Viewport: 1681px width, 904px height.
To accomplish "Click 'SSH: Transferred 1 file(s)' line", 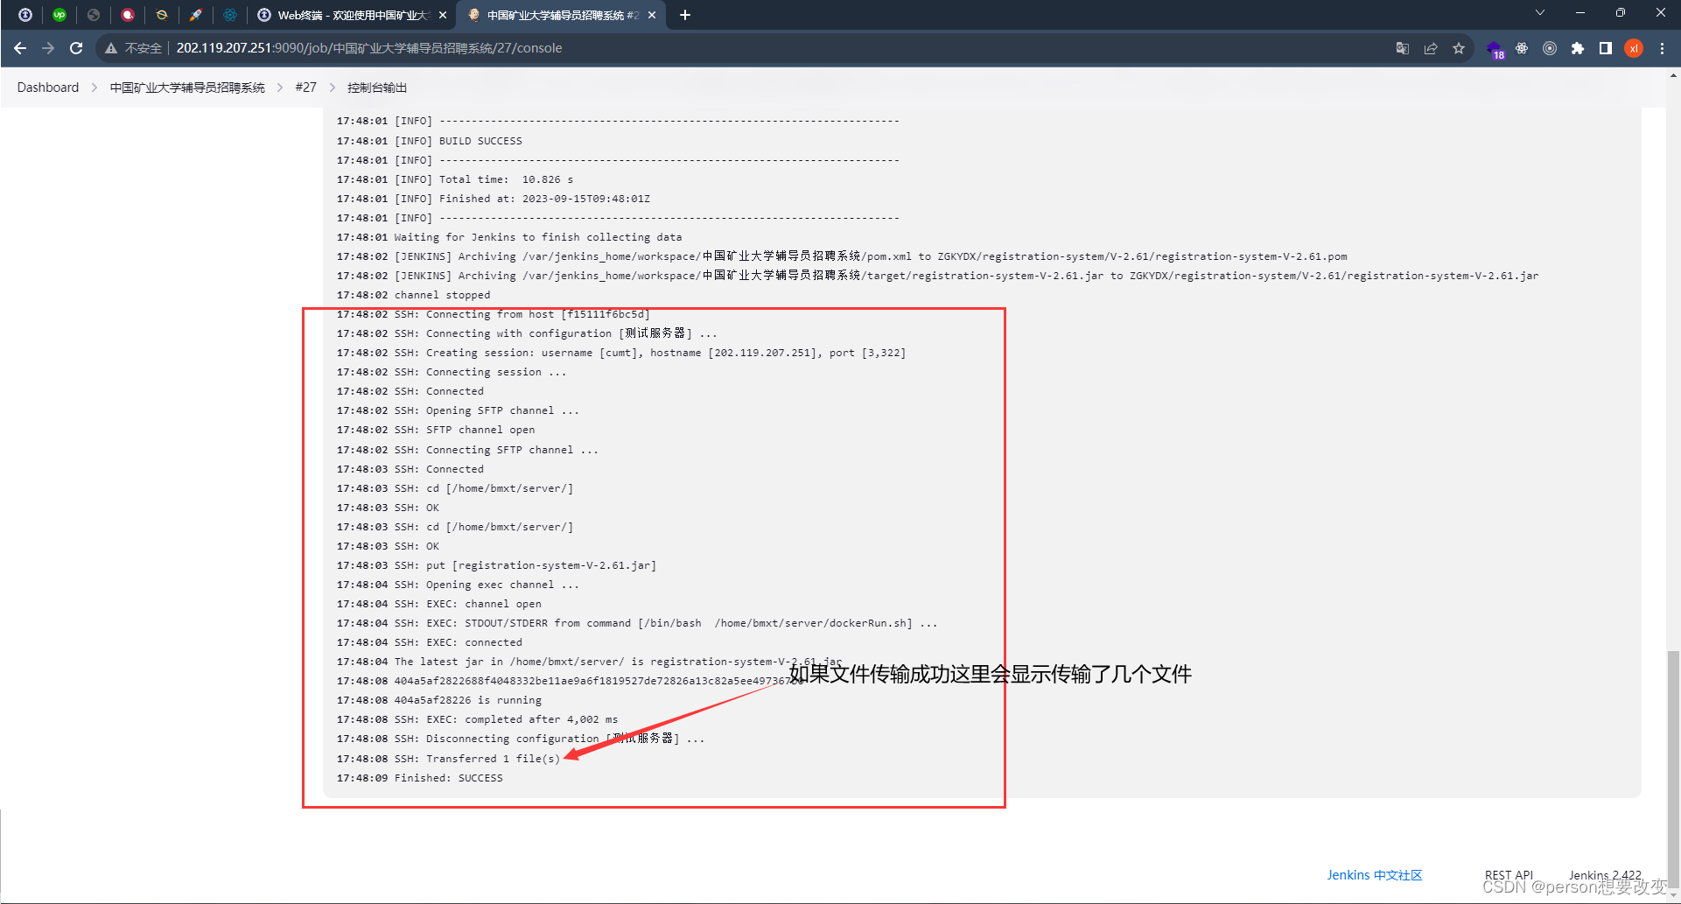I will click(x=448, y=759).
